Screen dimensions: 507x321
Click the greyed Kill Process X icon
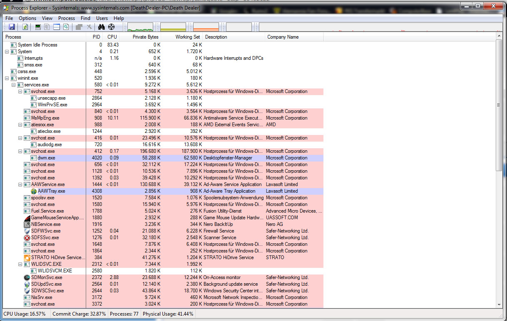coord(89,27)
